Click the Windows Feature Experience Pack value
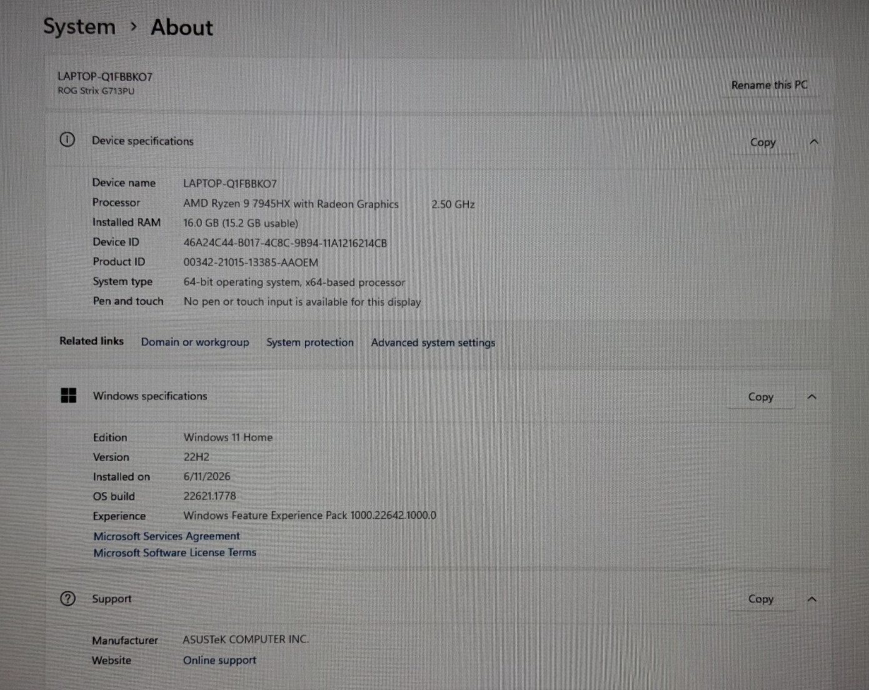Image resolution: width=869 pixels, height=690 pixels. pos(310,516)
